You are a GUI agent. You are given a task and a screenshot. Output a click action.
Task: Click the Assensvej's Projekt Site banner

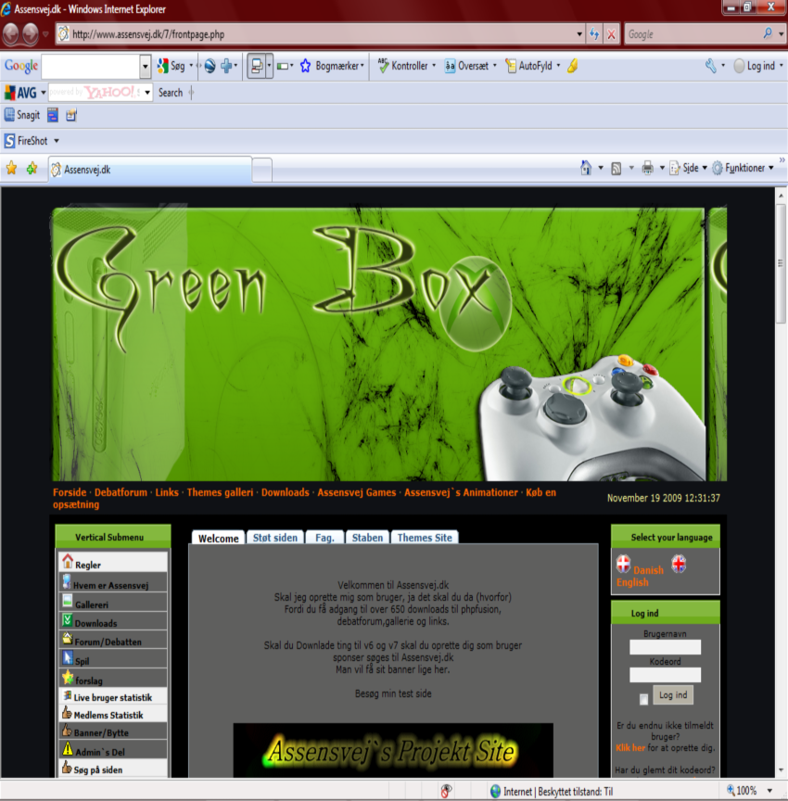[x=393, y=750]
